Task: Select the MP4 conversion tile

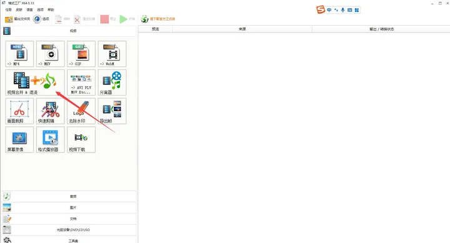Action: 19,54
